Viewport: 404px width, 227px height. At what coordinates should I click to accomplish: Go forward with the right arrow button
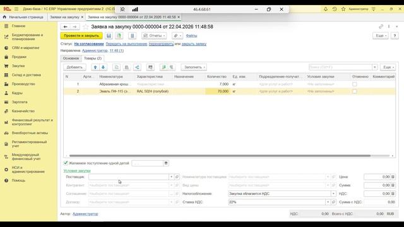point(74,26)
